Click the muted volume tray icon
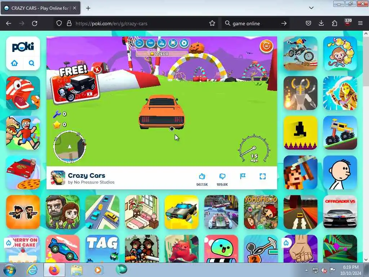Image resolution: width=369 pixels, height=277 pixels. [324, 271]
